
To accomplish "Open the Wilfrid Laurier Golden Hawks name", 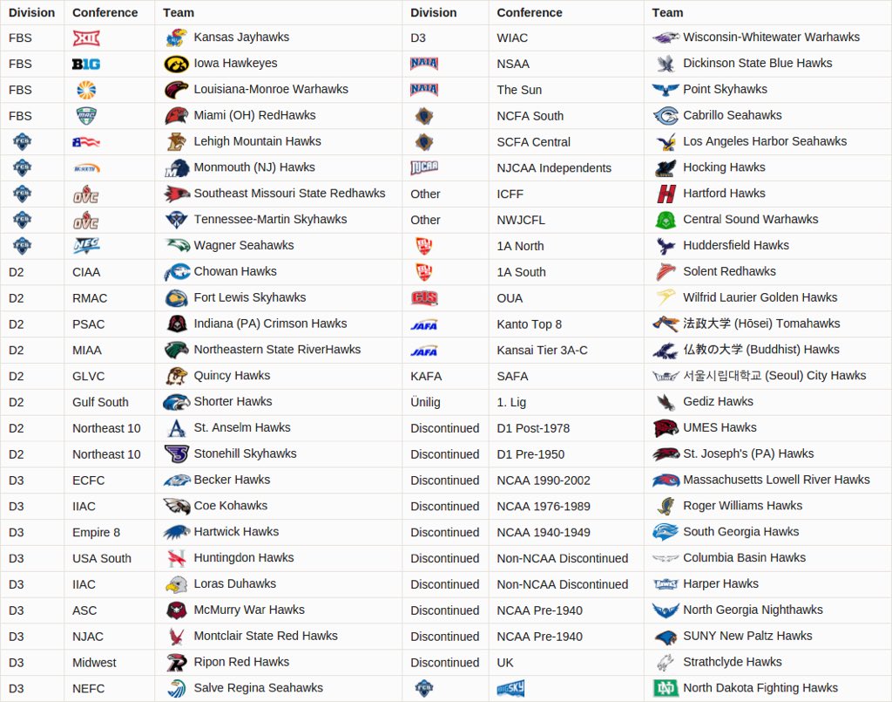I will (x=760, y=297).
